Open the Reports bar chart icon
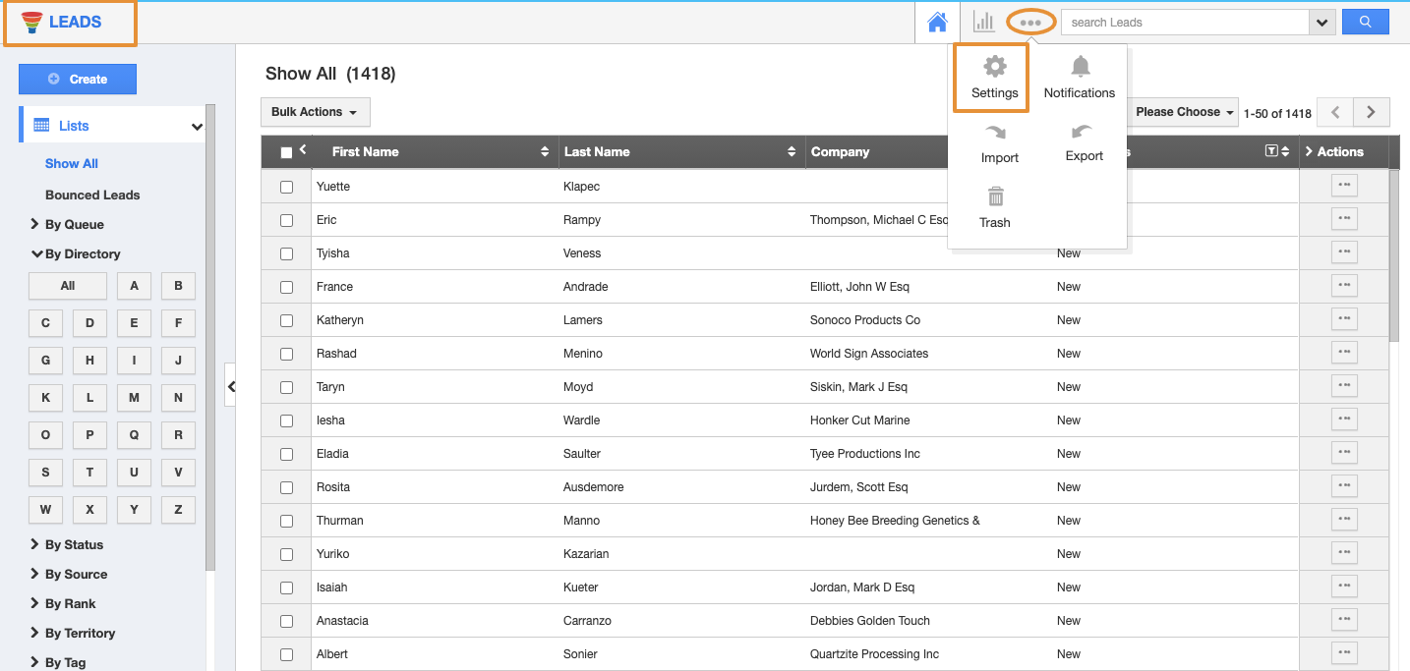The height and width of the screenshot is (671, 1410). (x=983, y=22)
